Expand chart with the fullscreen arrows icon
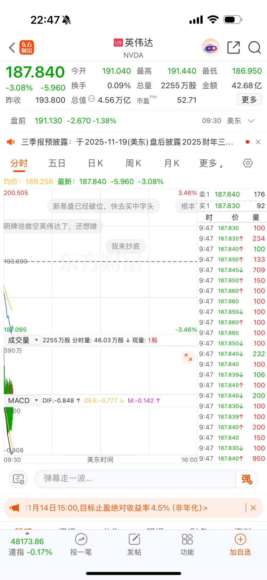Screen dimensions: 267x580 tap(188, 357)
